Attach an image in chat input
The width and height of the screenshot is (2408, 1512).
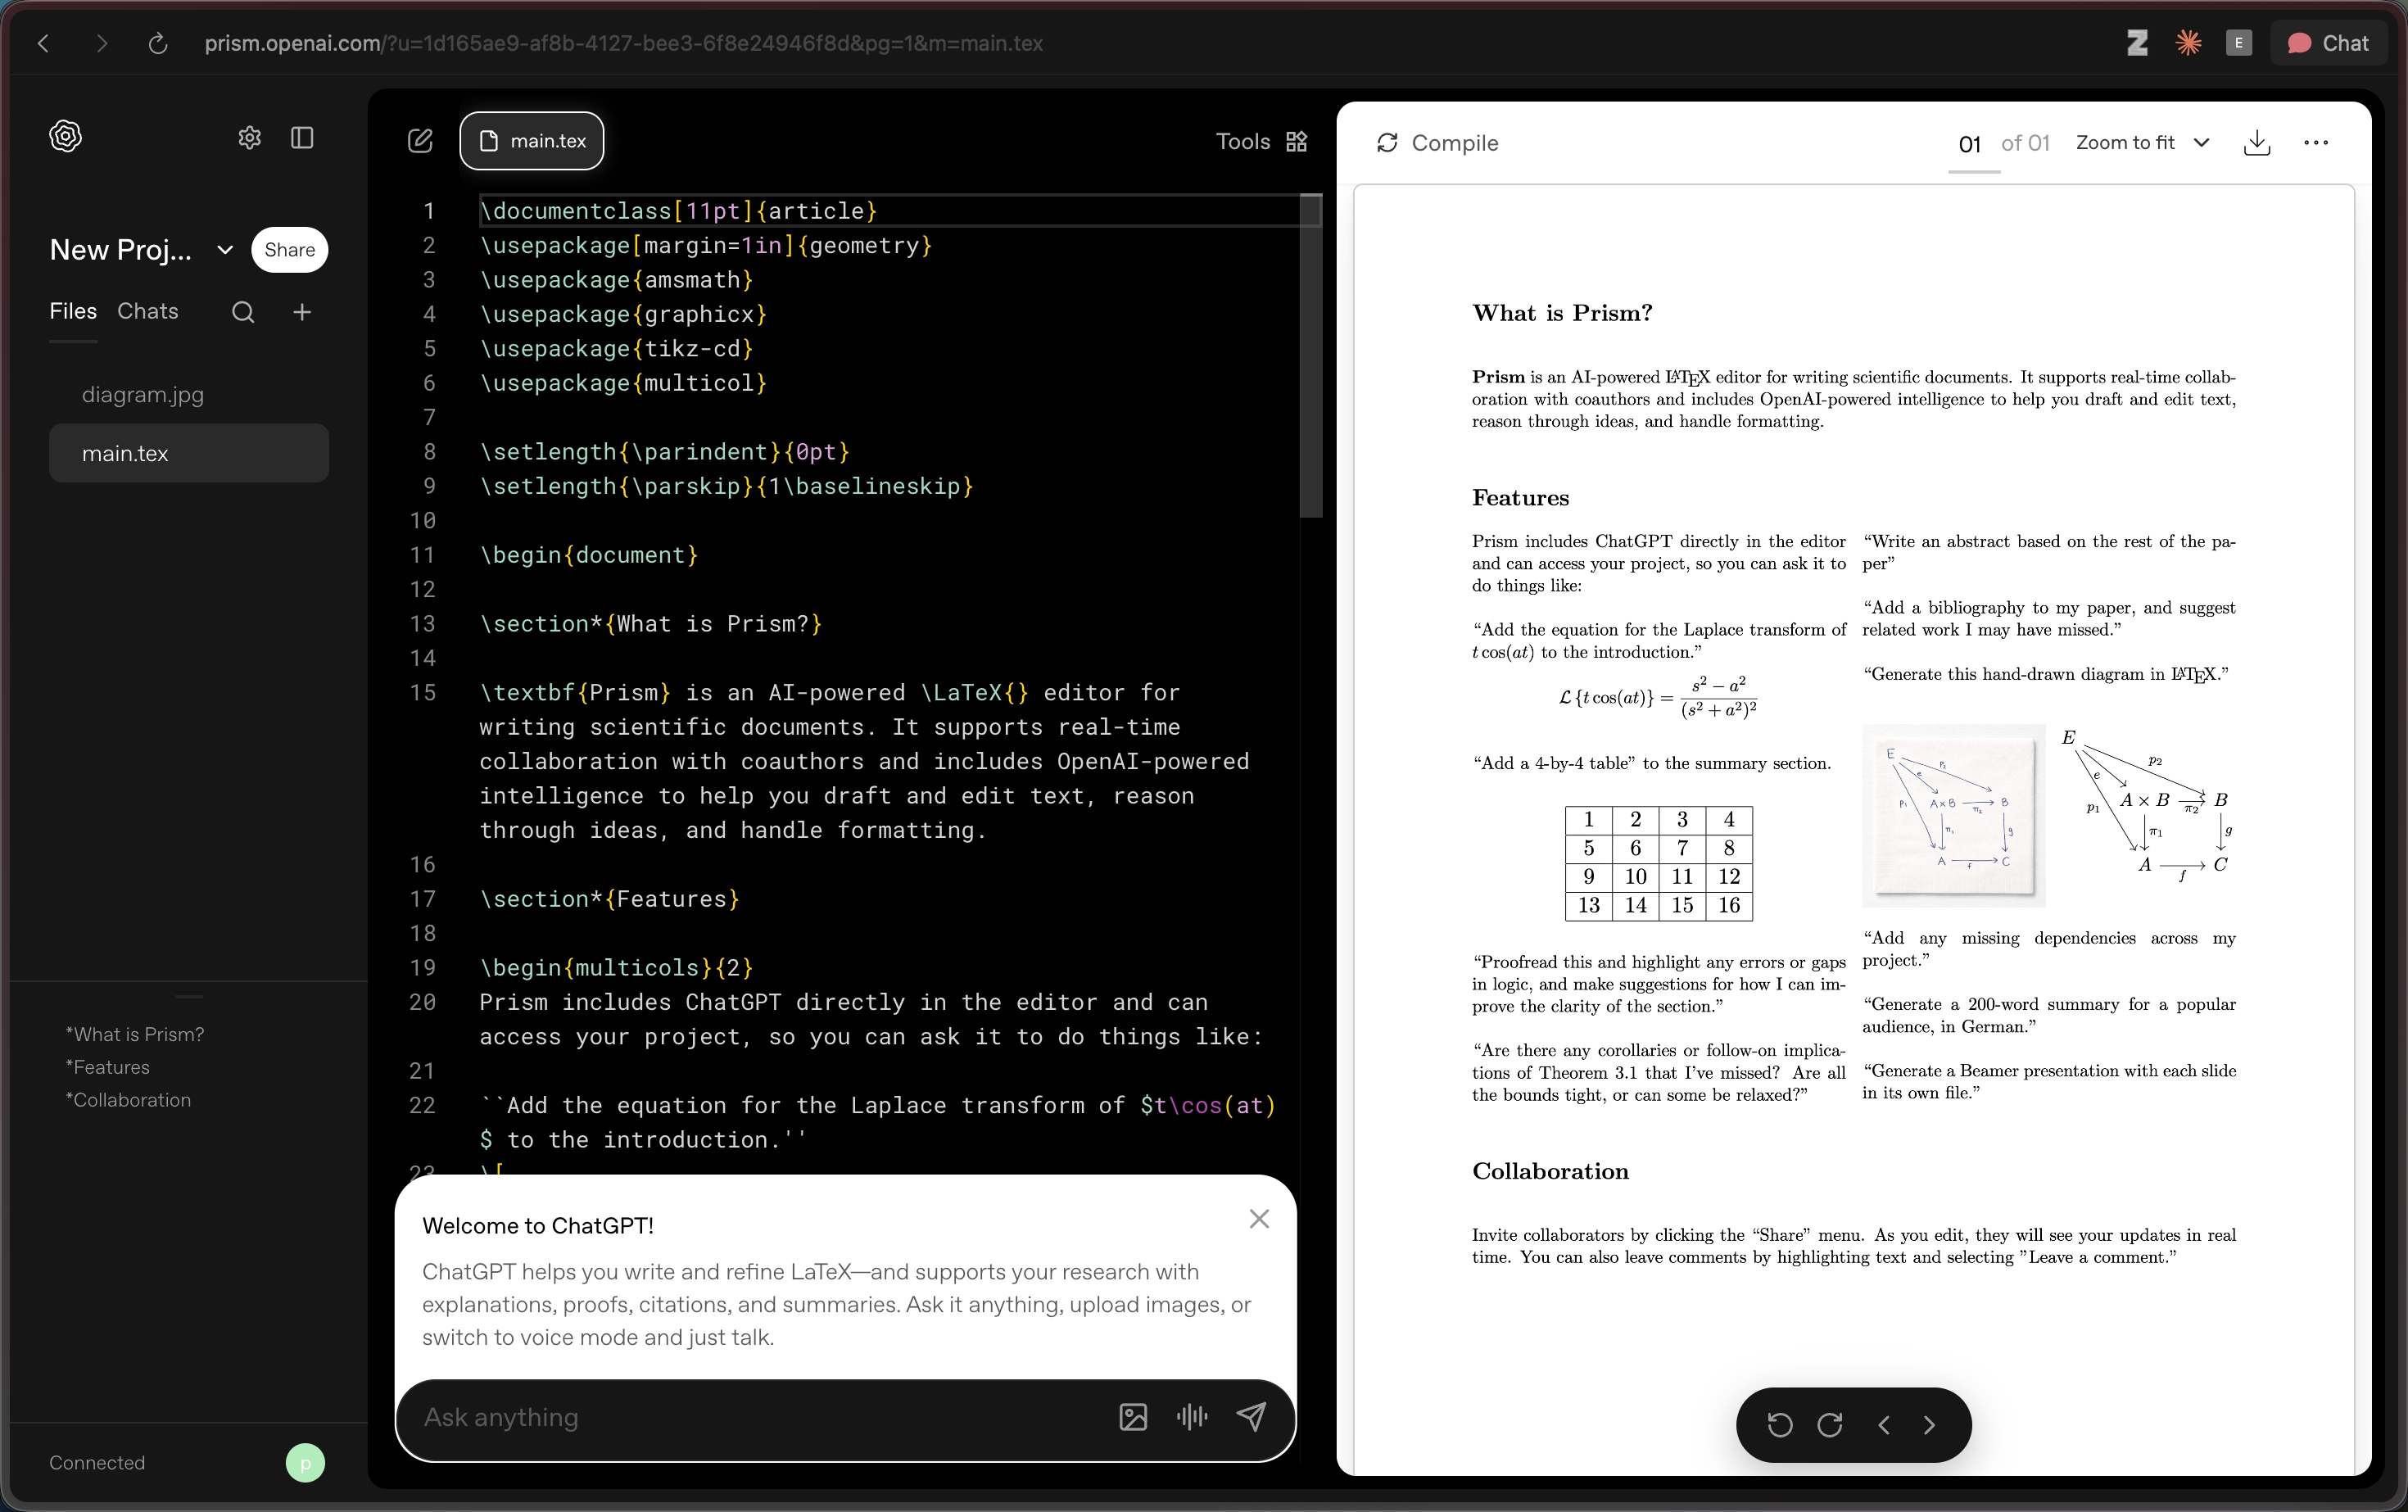point(1133,1417)
